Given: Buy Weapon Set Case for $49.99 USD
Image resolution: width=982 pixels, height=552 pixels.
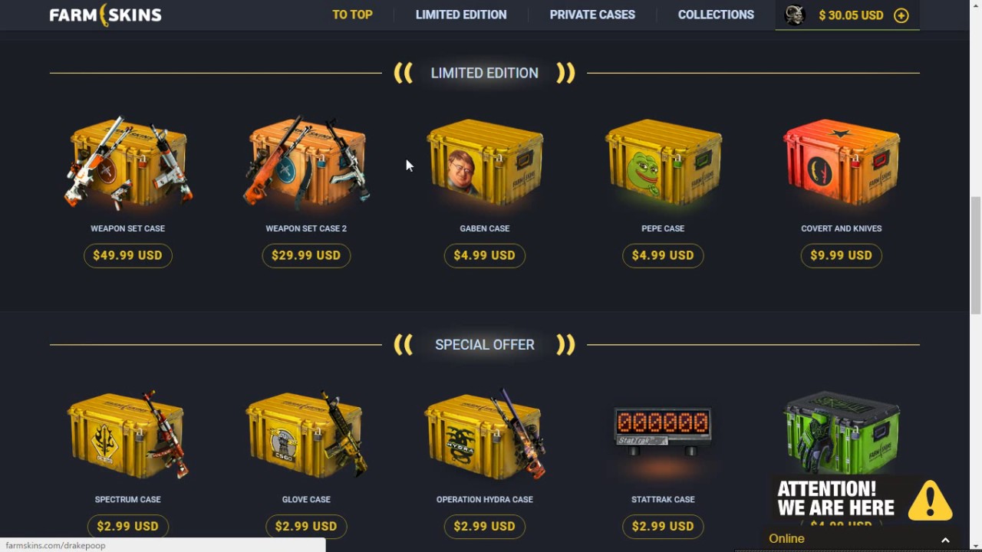Looking at the screenshot, I should 127,255.
